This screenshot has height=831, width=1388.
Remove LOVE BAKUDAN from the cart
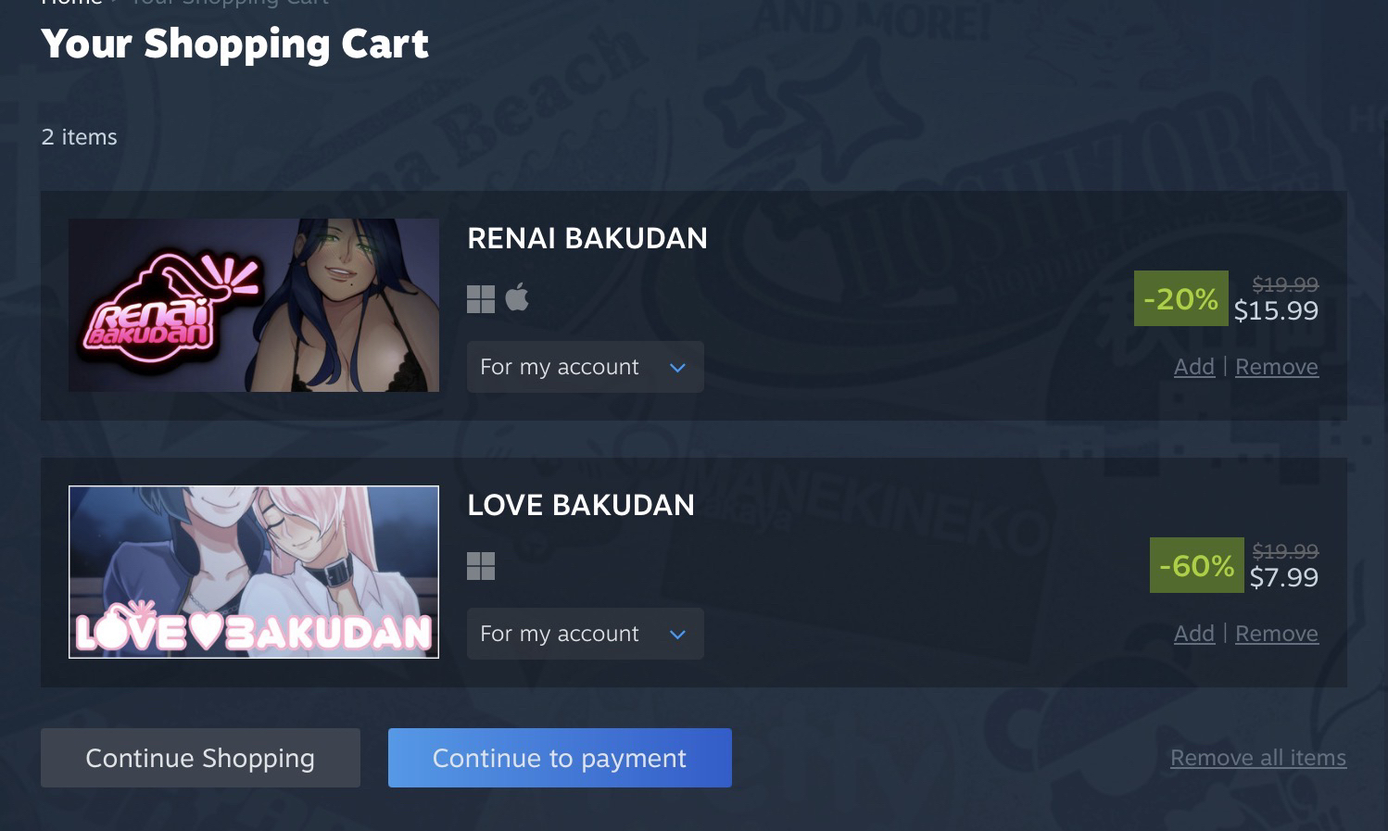[1277, 634]
